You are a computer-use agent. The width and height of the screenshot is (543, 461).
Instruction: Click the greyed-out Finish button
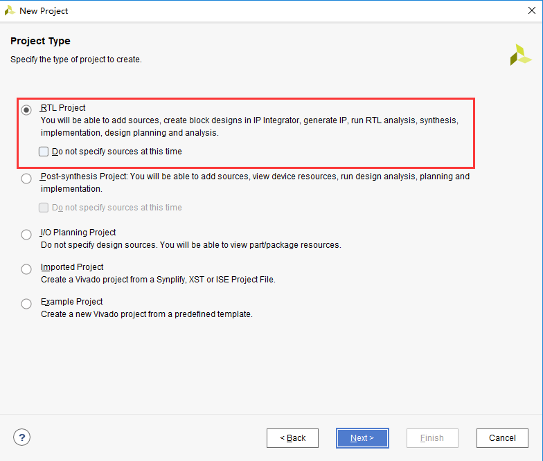pos(432,438)
